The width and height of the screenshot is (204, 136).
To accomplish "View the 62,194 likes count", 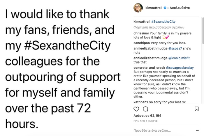I will pyautogui.click(x=146, y=116).
